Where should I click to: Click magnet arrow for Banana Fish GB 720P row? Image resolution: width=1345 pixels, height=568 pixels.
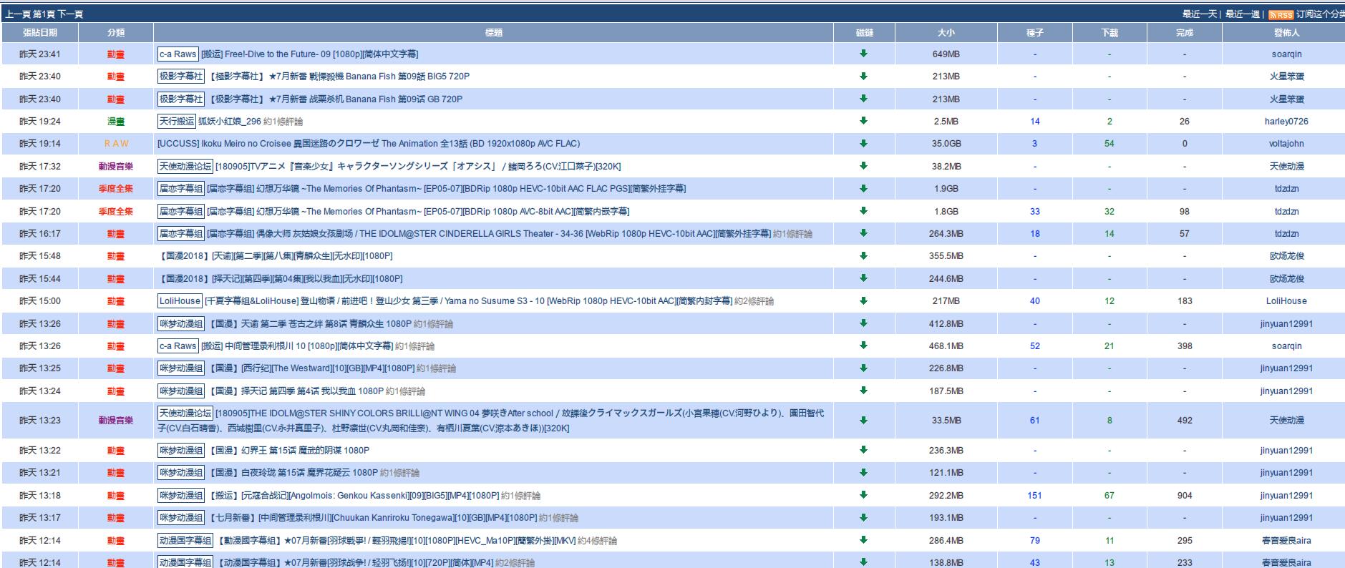point(863,99)
